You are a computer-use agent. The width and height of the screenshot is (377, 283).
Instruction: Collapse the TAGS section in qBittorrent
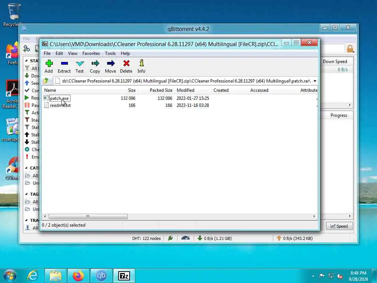(26, 194)
